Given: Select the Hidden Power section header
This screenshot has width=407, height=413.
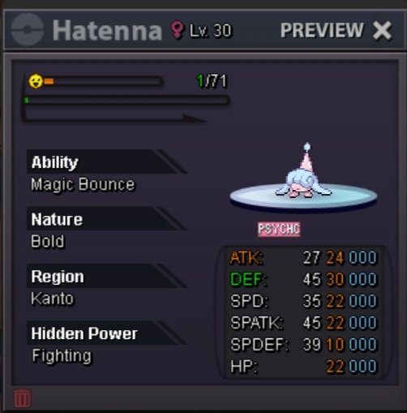Looking at the screenshot, I should click(107, 333).
